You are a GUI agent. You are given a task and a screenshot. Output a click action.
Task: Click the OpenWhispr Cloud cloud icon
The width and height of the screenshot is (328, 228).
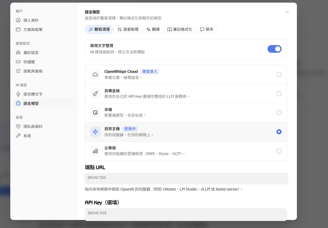(x=95, y=75)
